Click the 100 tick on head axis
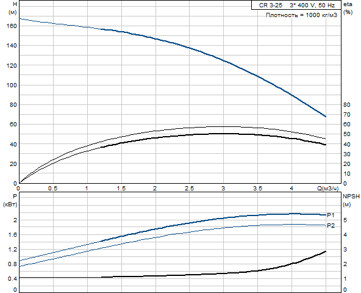This screenshot has height=293, width=361. click(12, 85)
